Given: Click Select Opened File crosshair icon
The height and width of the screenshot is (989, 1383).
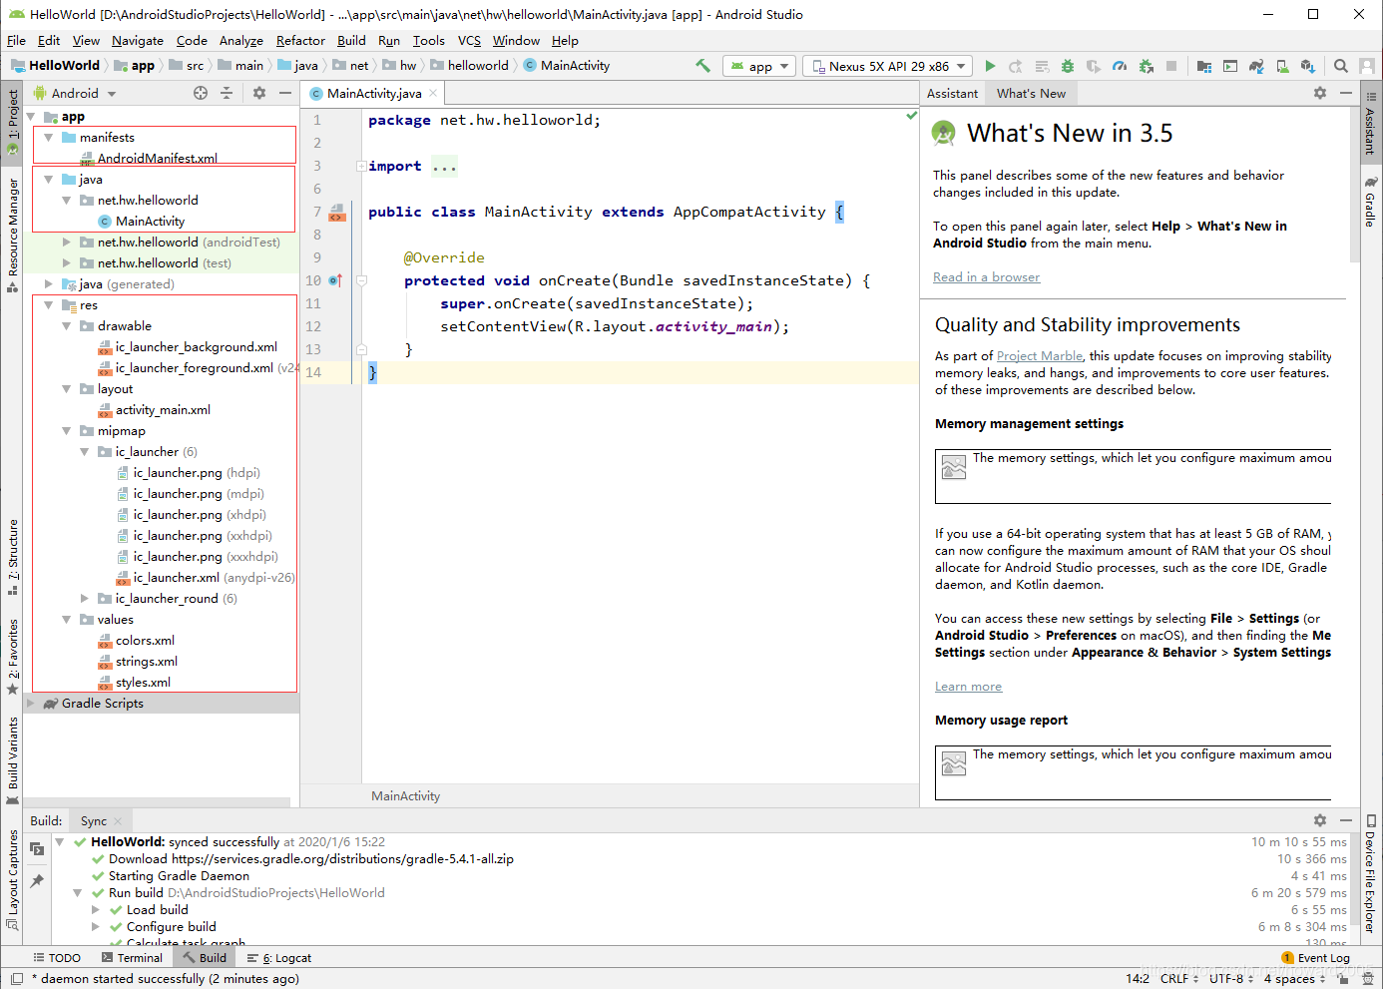Looking at the screenshot, I should (x=201, y=93).
